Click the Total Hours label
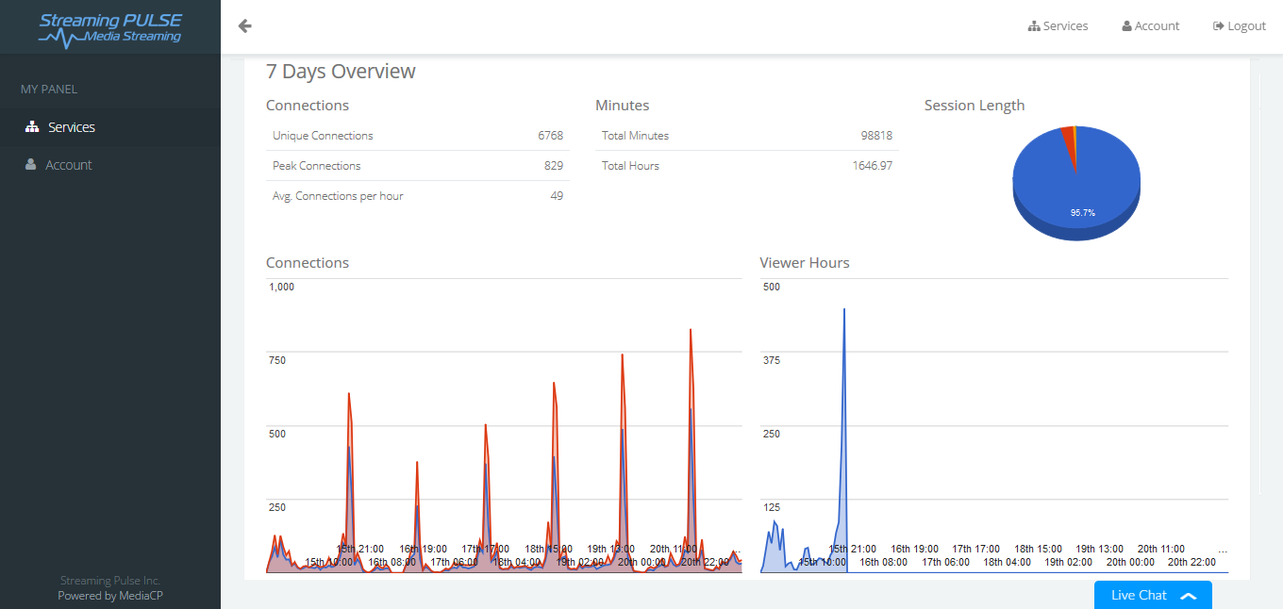 pyautogui.click(x=631, y=166)
